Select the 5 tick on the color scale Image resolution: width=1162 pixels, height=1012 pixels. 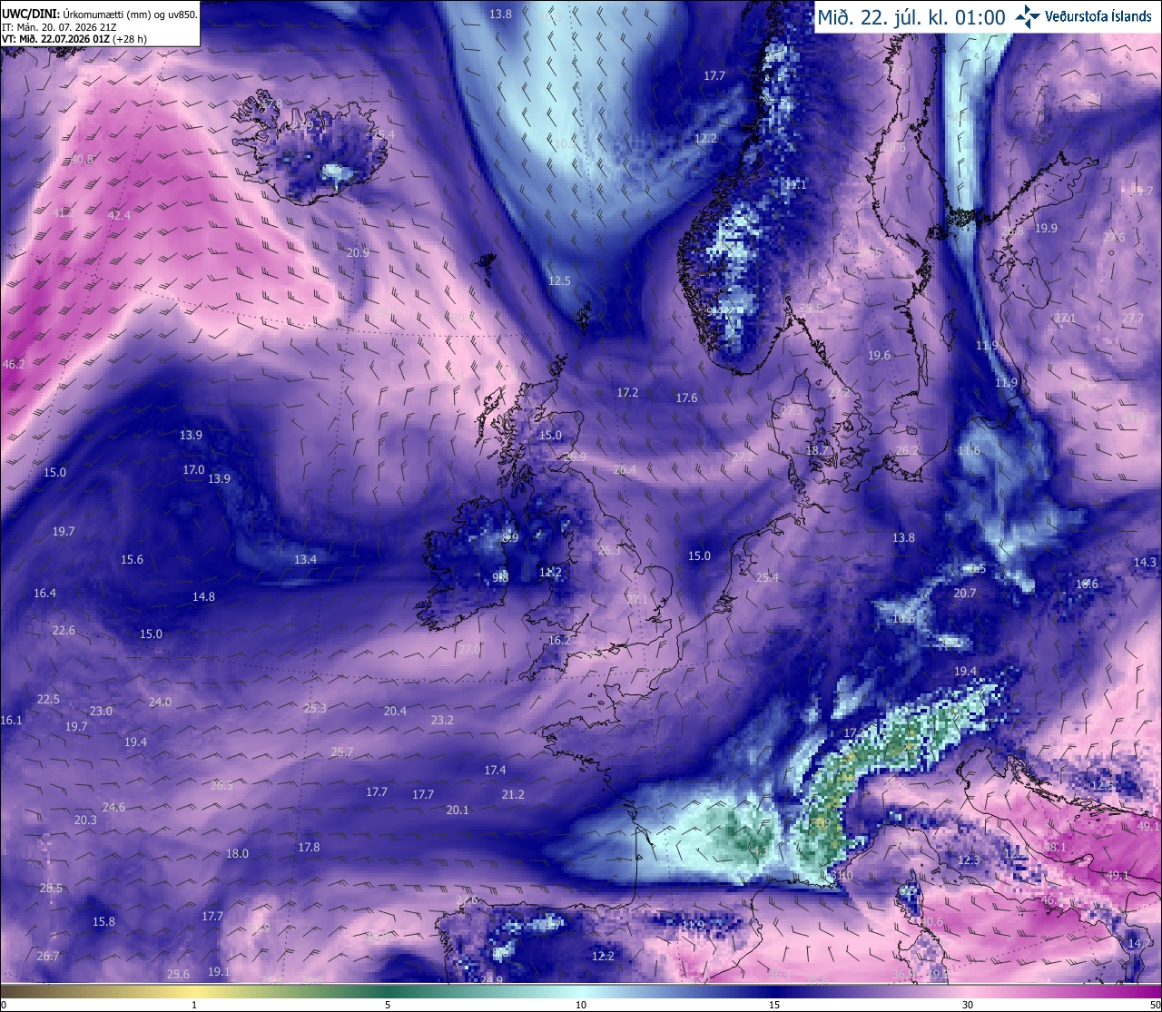(388, 1005)
